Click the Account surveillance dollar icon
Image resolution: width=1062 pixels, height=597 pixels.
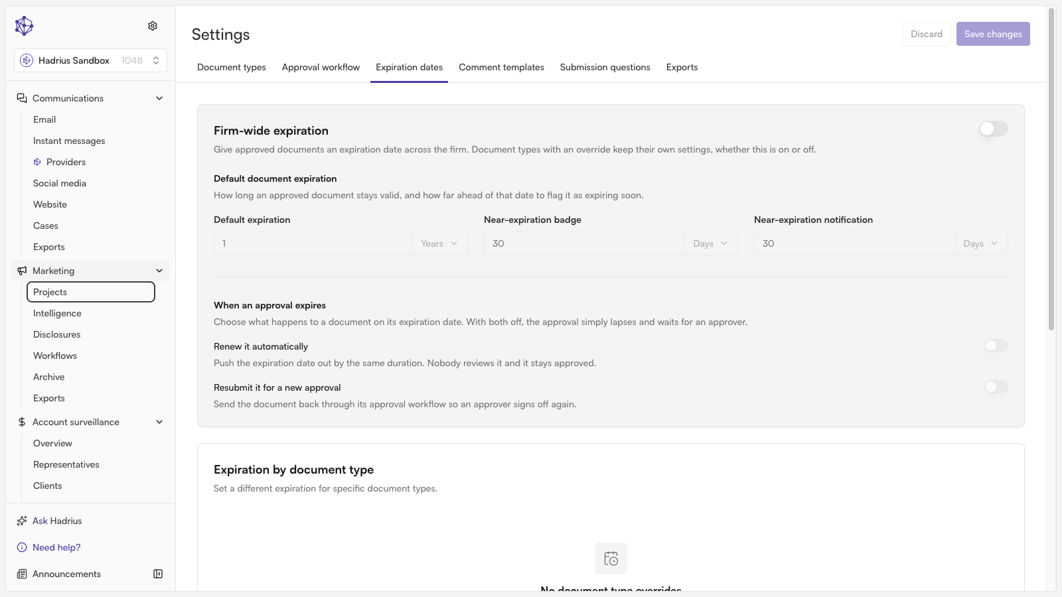point(22,422)
